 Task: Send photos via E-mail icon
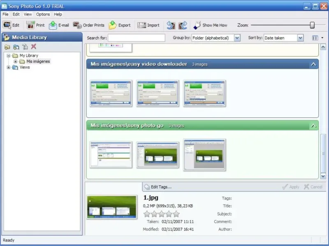point(53,25)
